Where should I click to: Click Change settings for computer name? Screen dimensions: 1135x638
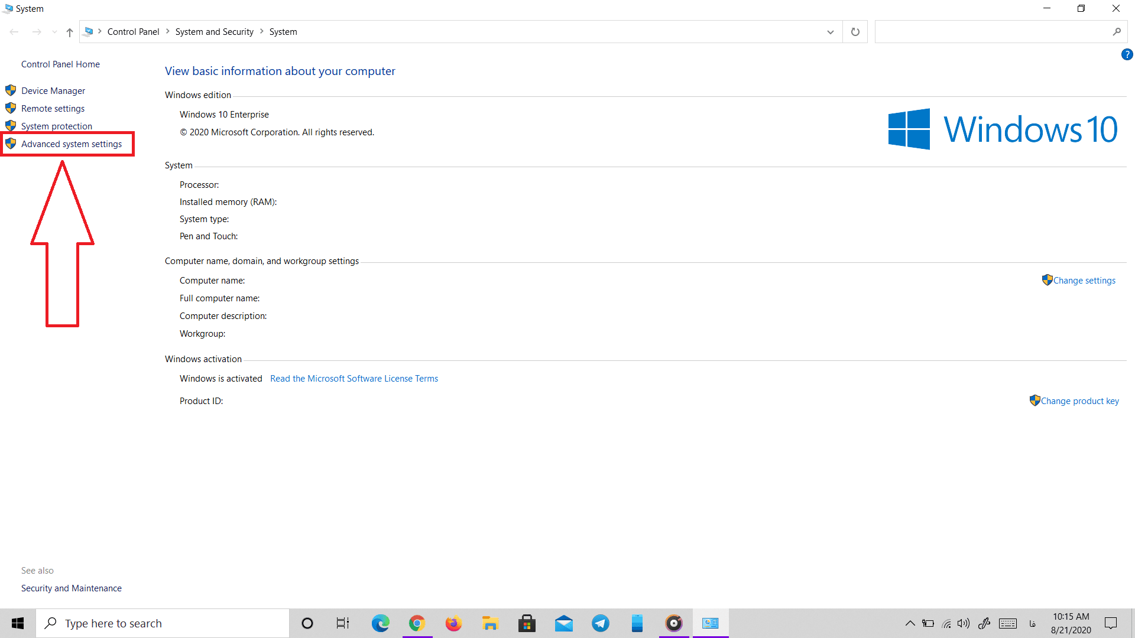[1084, 281]
